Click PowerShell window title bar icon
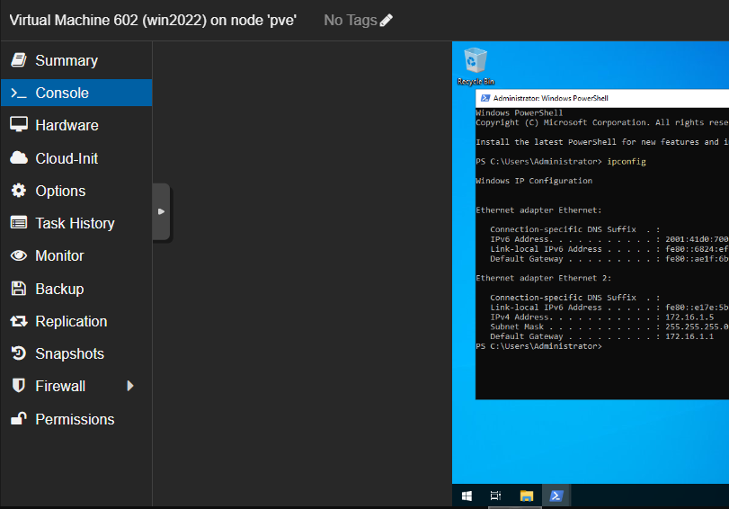The image size is (729, 509). tap(485, 98)
